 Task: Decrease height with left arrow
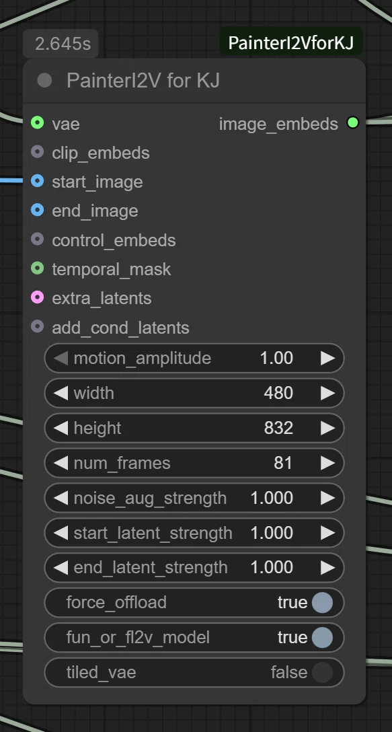61,428
